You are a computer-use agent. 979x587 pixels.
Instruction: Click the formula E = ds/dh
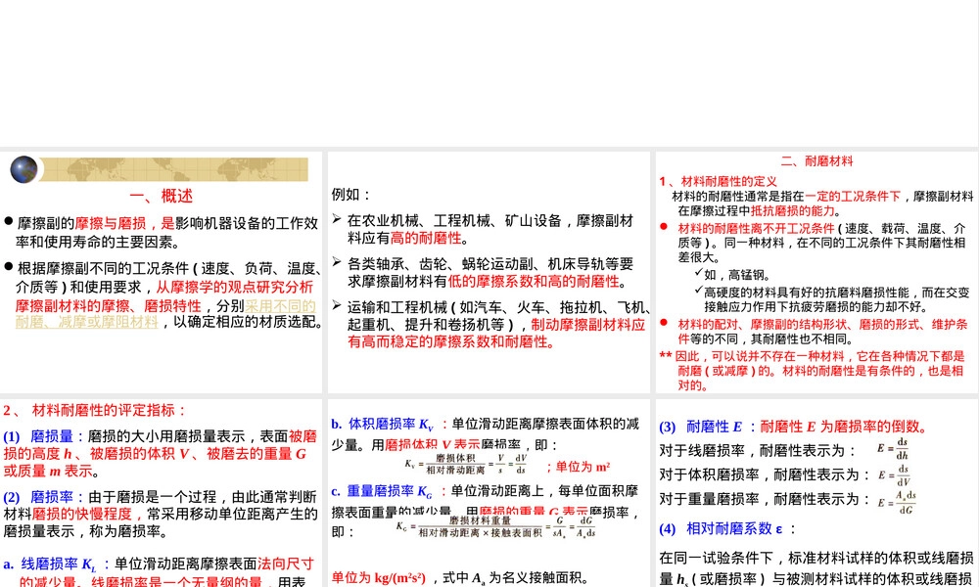point(893,448)
